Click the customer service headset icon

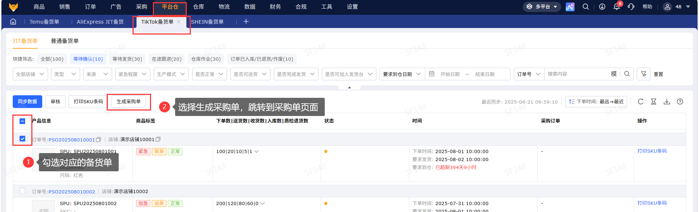click(x=631, y=7)
